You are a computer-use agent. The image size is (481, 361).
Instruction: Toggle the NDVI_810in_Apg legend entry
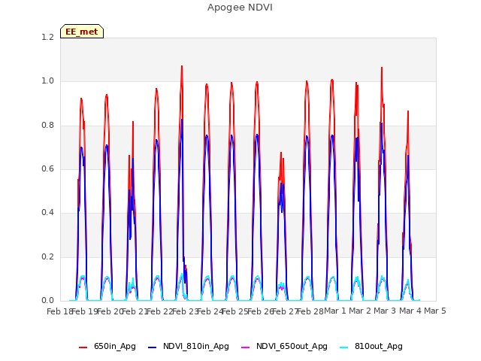click(x=189, y=347)
